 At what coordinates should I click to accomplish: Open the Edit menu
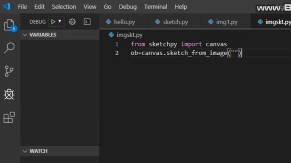tap(40, 7)
